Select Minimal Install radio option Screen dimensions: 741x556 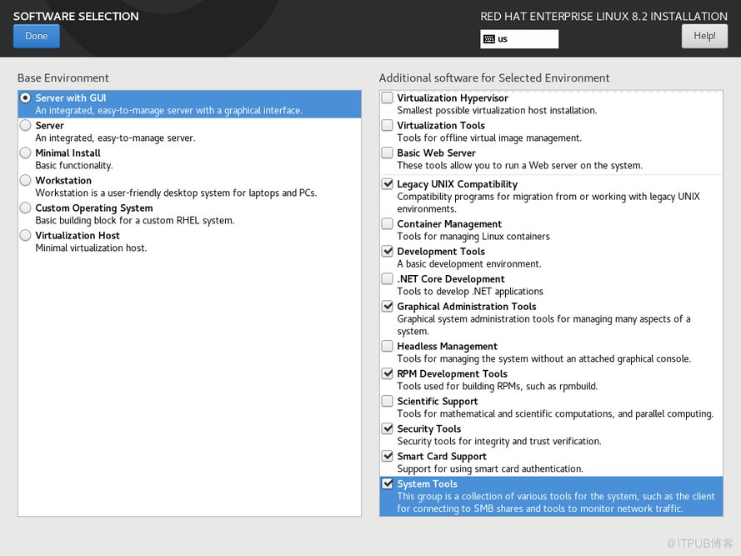pos(26,153)
